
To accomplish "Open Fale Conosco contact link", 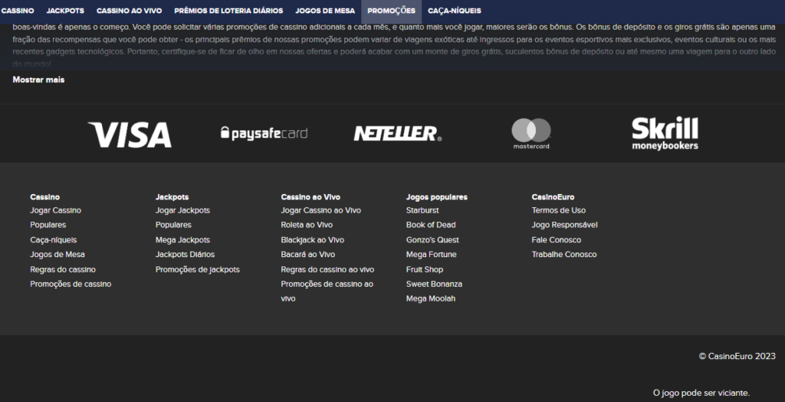I will 557,240.
